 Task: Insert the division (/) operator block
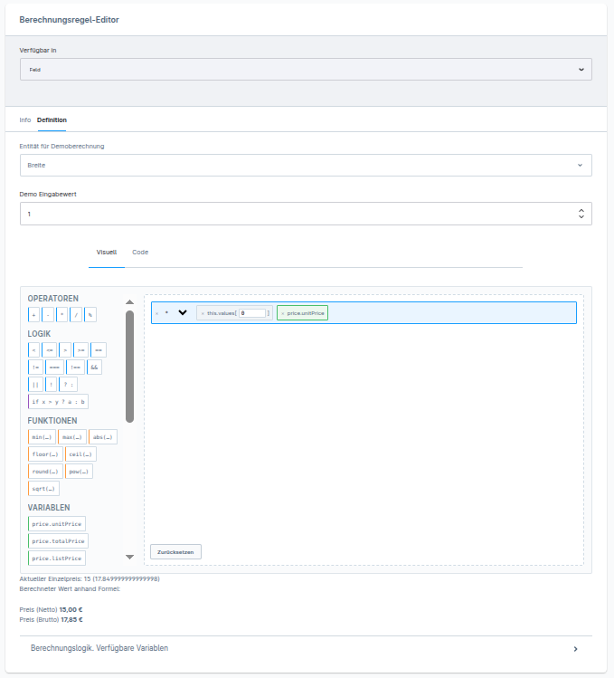76,315
